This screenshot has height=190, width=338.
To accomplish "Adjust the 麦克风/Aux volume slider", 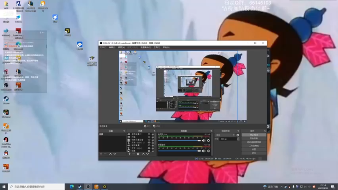I will pyautogui.click(x=179, y=141).
